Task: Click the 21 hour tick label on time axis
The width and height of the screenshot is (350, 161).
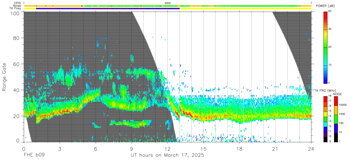Action: (275, 149)
